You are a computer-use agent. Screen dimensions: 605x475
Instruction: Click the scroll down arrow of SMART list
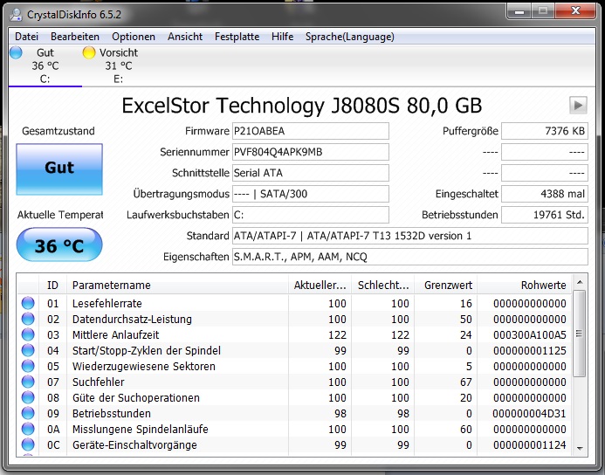click(580, 448)
